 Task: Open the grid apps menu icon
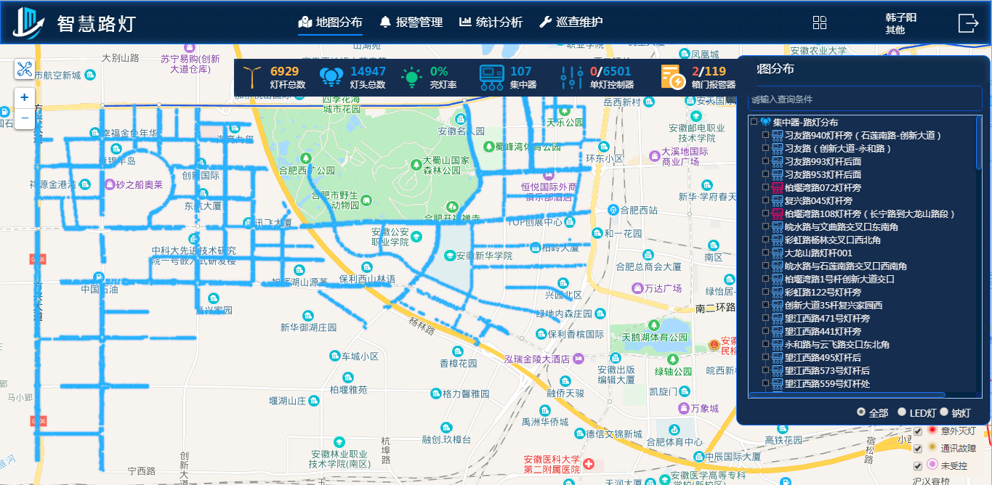[820, 23]
